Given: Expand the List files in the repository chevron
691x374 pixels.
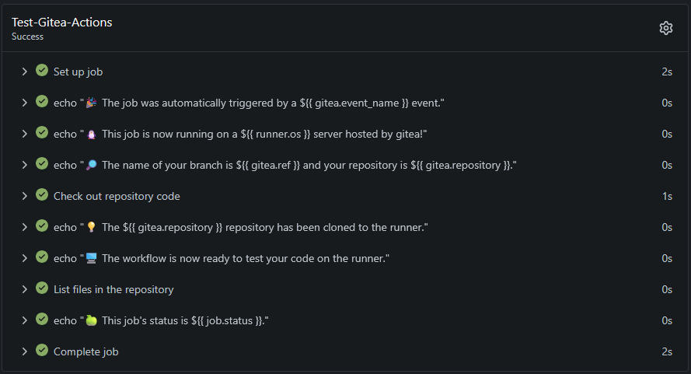Looking at the screenshot, I should (x=25, y=289).
